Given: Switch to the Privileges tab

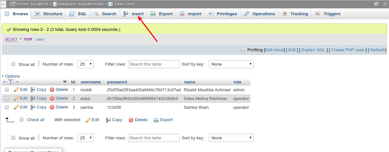Looking at the screenshot, I should pyautogui.click(x=223, y=14).
